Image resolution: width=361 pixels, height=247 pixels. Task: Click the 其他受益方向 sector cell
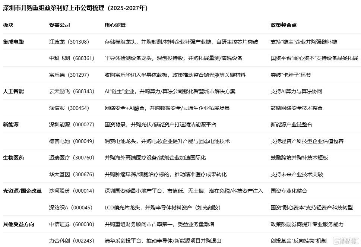pyautogui.click(x=18, y=224)
